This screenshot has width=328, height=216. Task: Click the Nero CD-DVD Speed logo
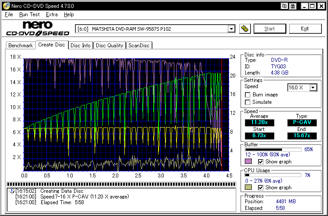(x=38, y=28)
